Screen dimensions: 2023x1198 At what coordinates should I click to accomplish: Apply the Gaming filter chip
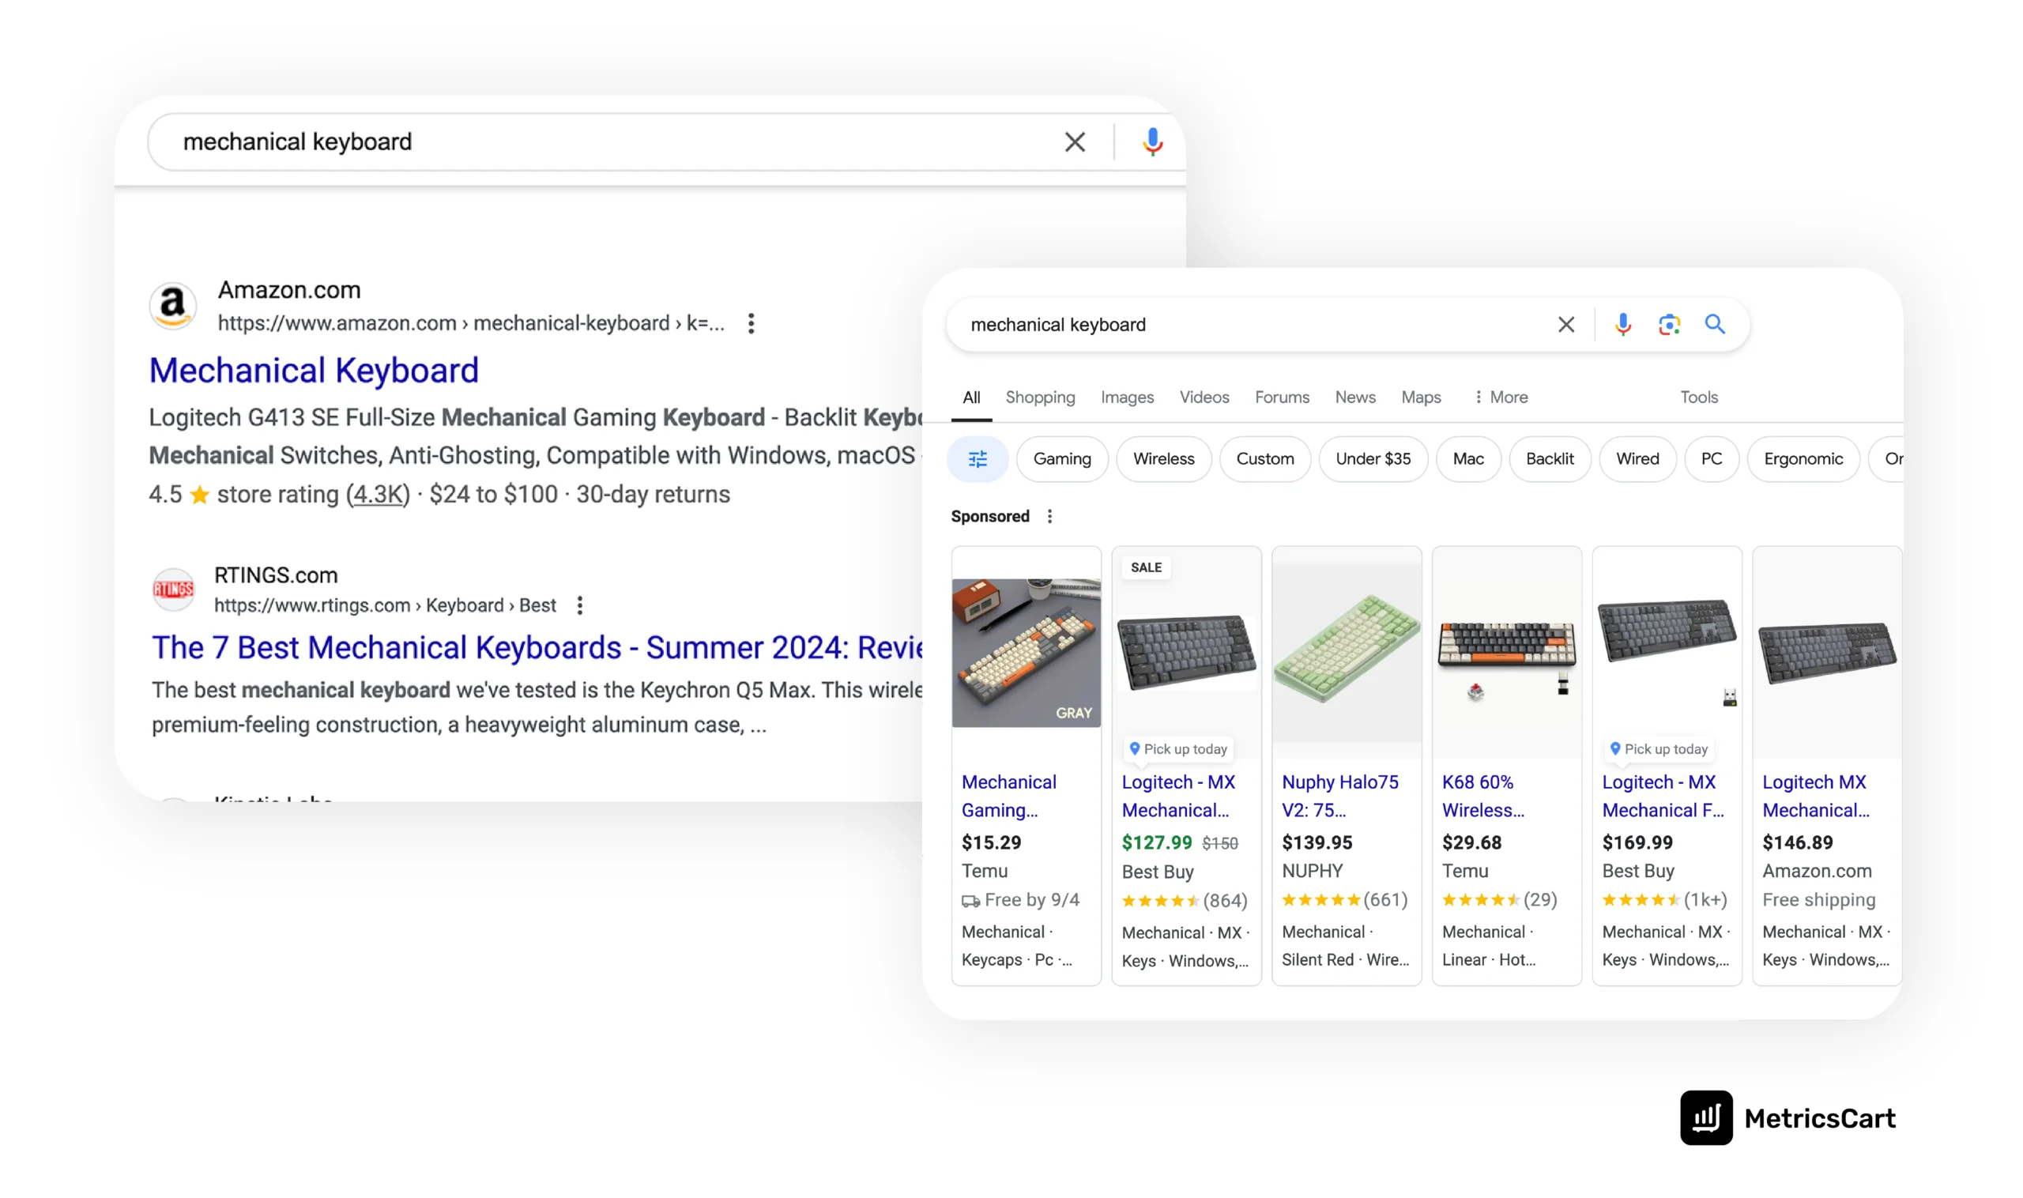click(x=1061, y=458)
